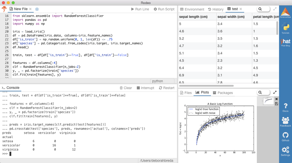The height and width of the screenshot is (163, 292).
Task: Switch to the Packages tab
Action: coord(223,93)
